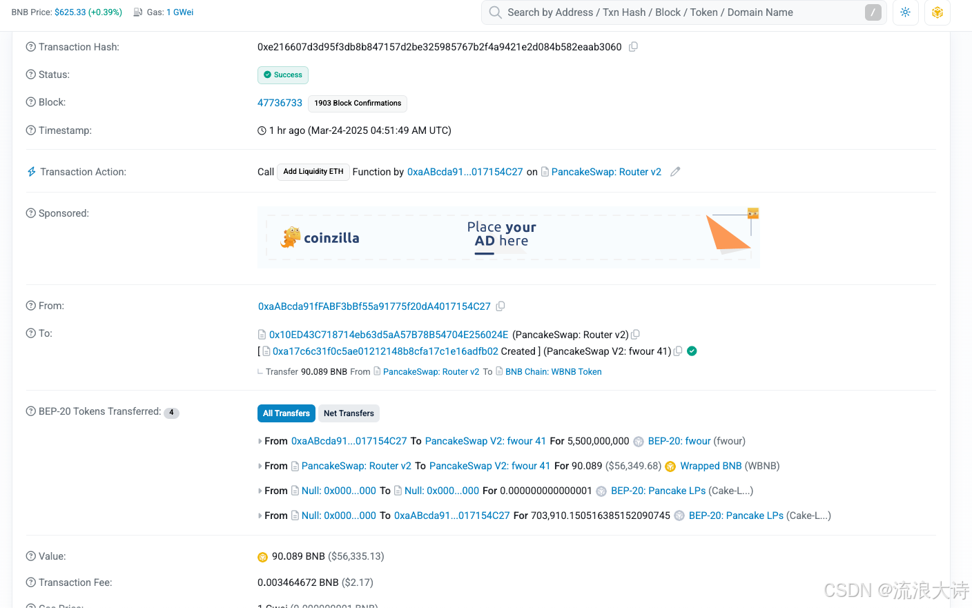Click the pencil edit icon after Router v2

click(675, 172)
